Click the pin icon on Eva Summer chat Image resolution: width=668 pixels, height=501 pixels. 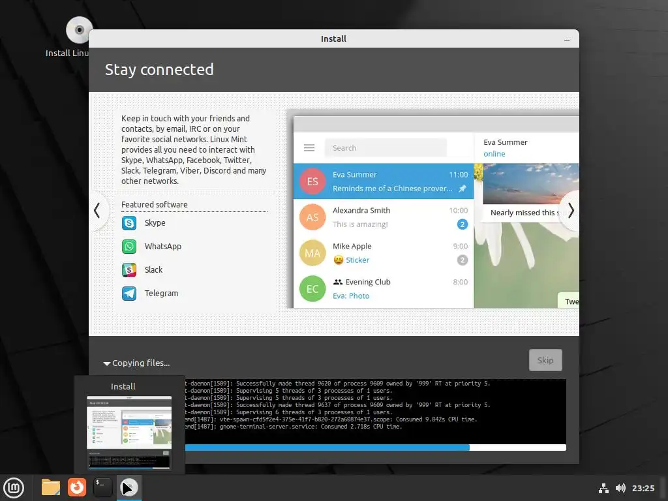[x=463, y=189]
